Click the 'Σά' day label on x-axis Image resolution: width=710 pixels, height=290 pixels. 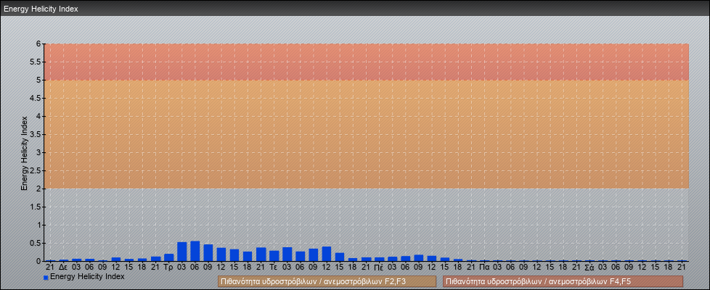(x=589, y=268)
